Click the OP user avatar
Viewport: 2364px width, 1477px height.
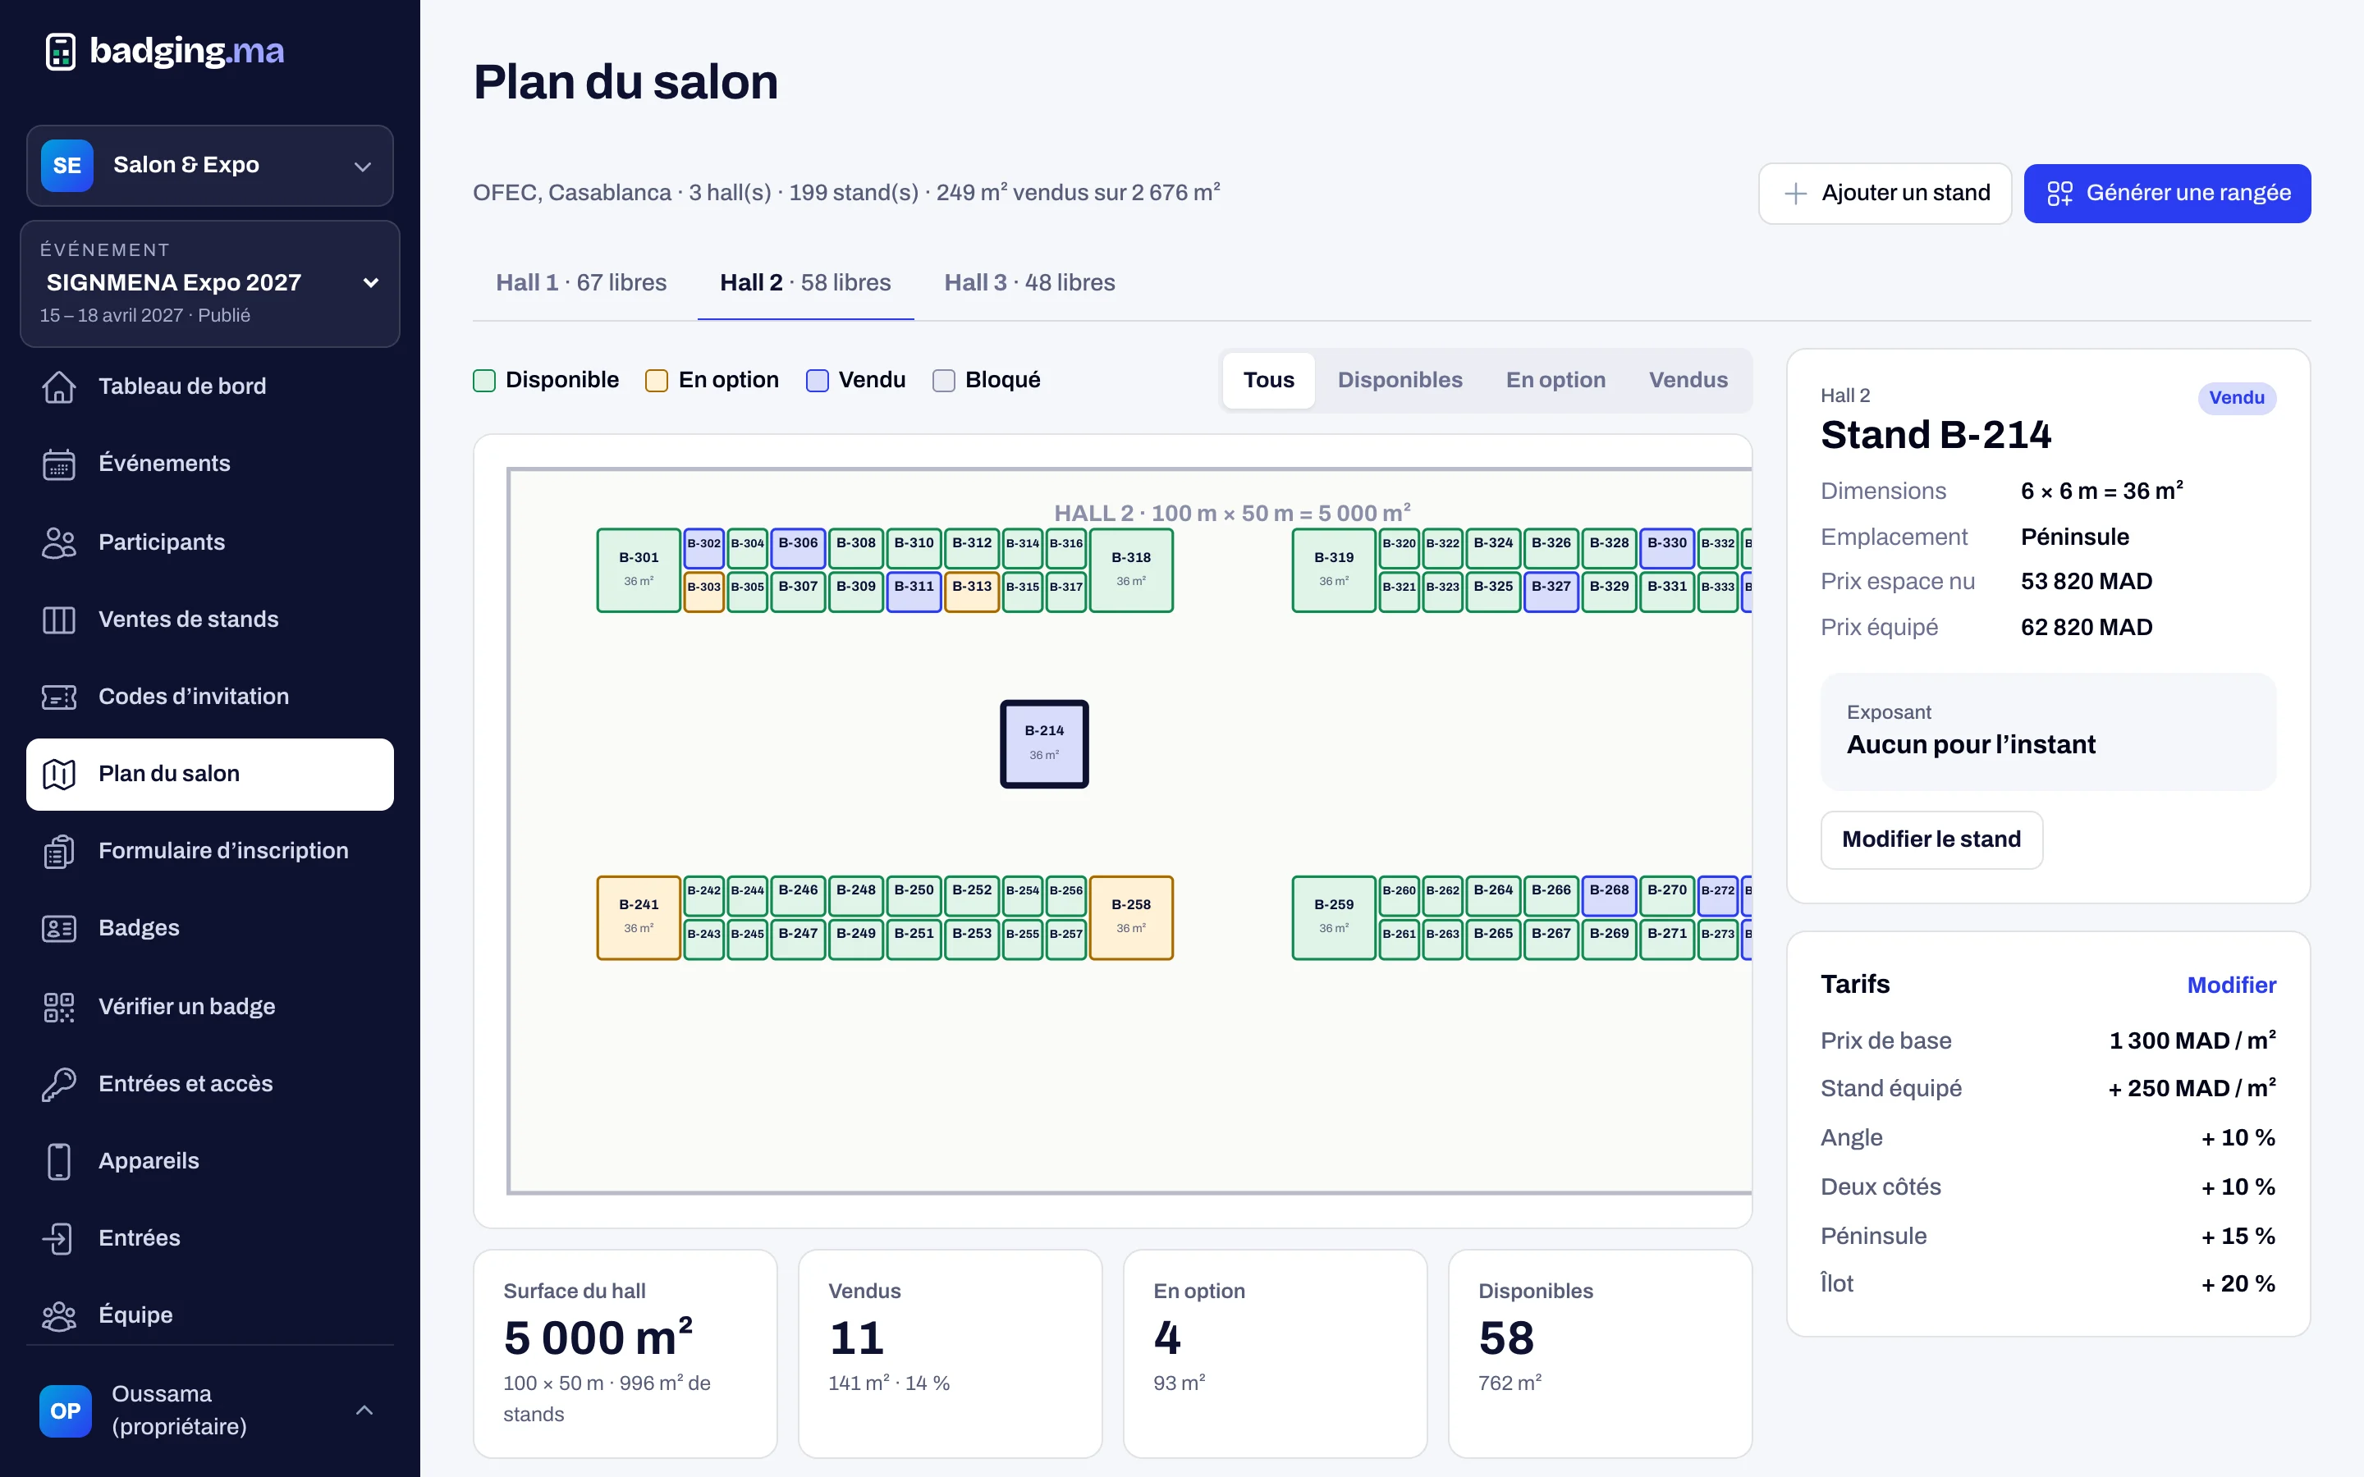66,1411
